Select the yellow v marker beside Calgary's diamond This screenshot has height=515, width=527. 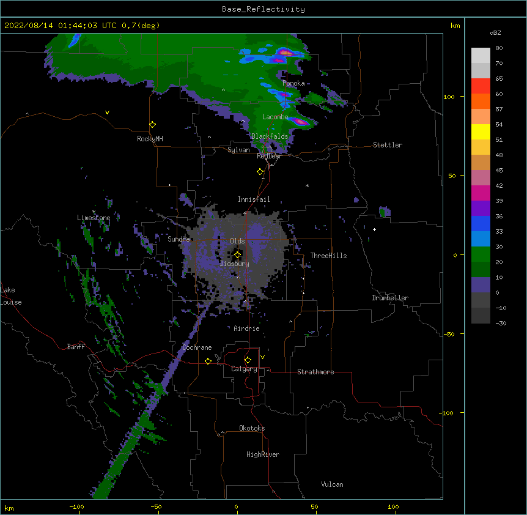pos(262,357)
